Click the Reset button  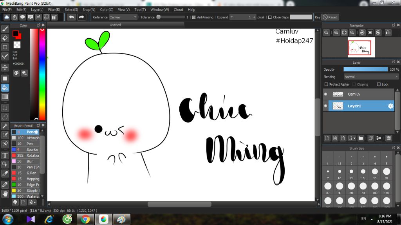click(x=330, y=17)
